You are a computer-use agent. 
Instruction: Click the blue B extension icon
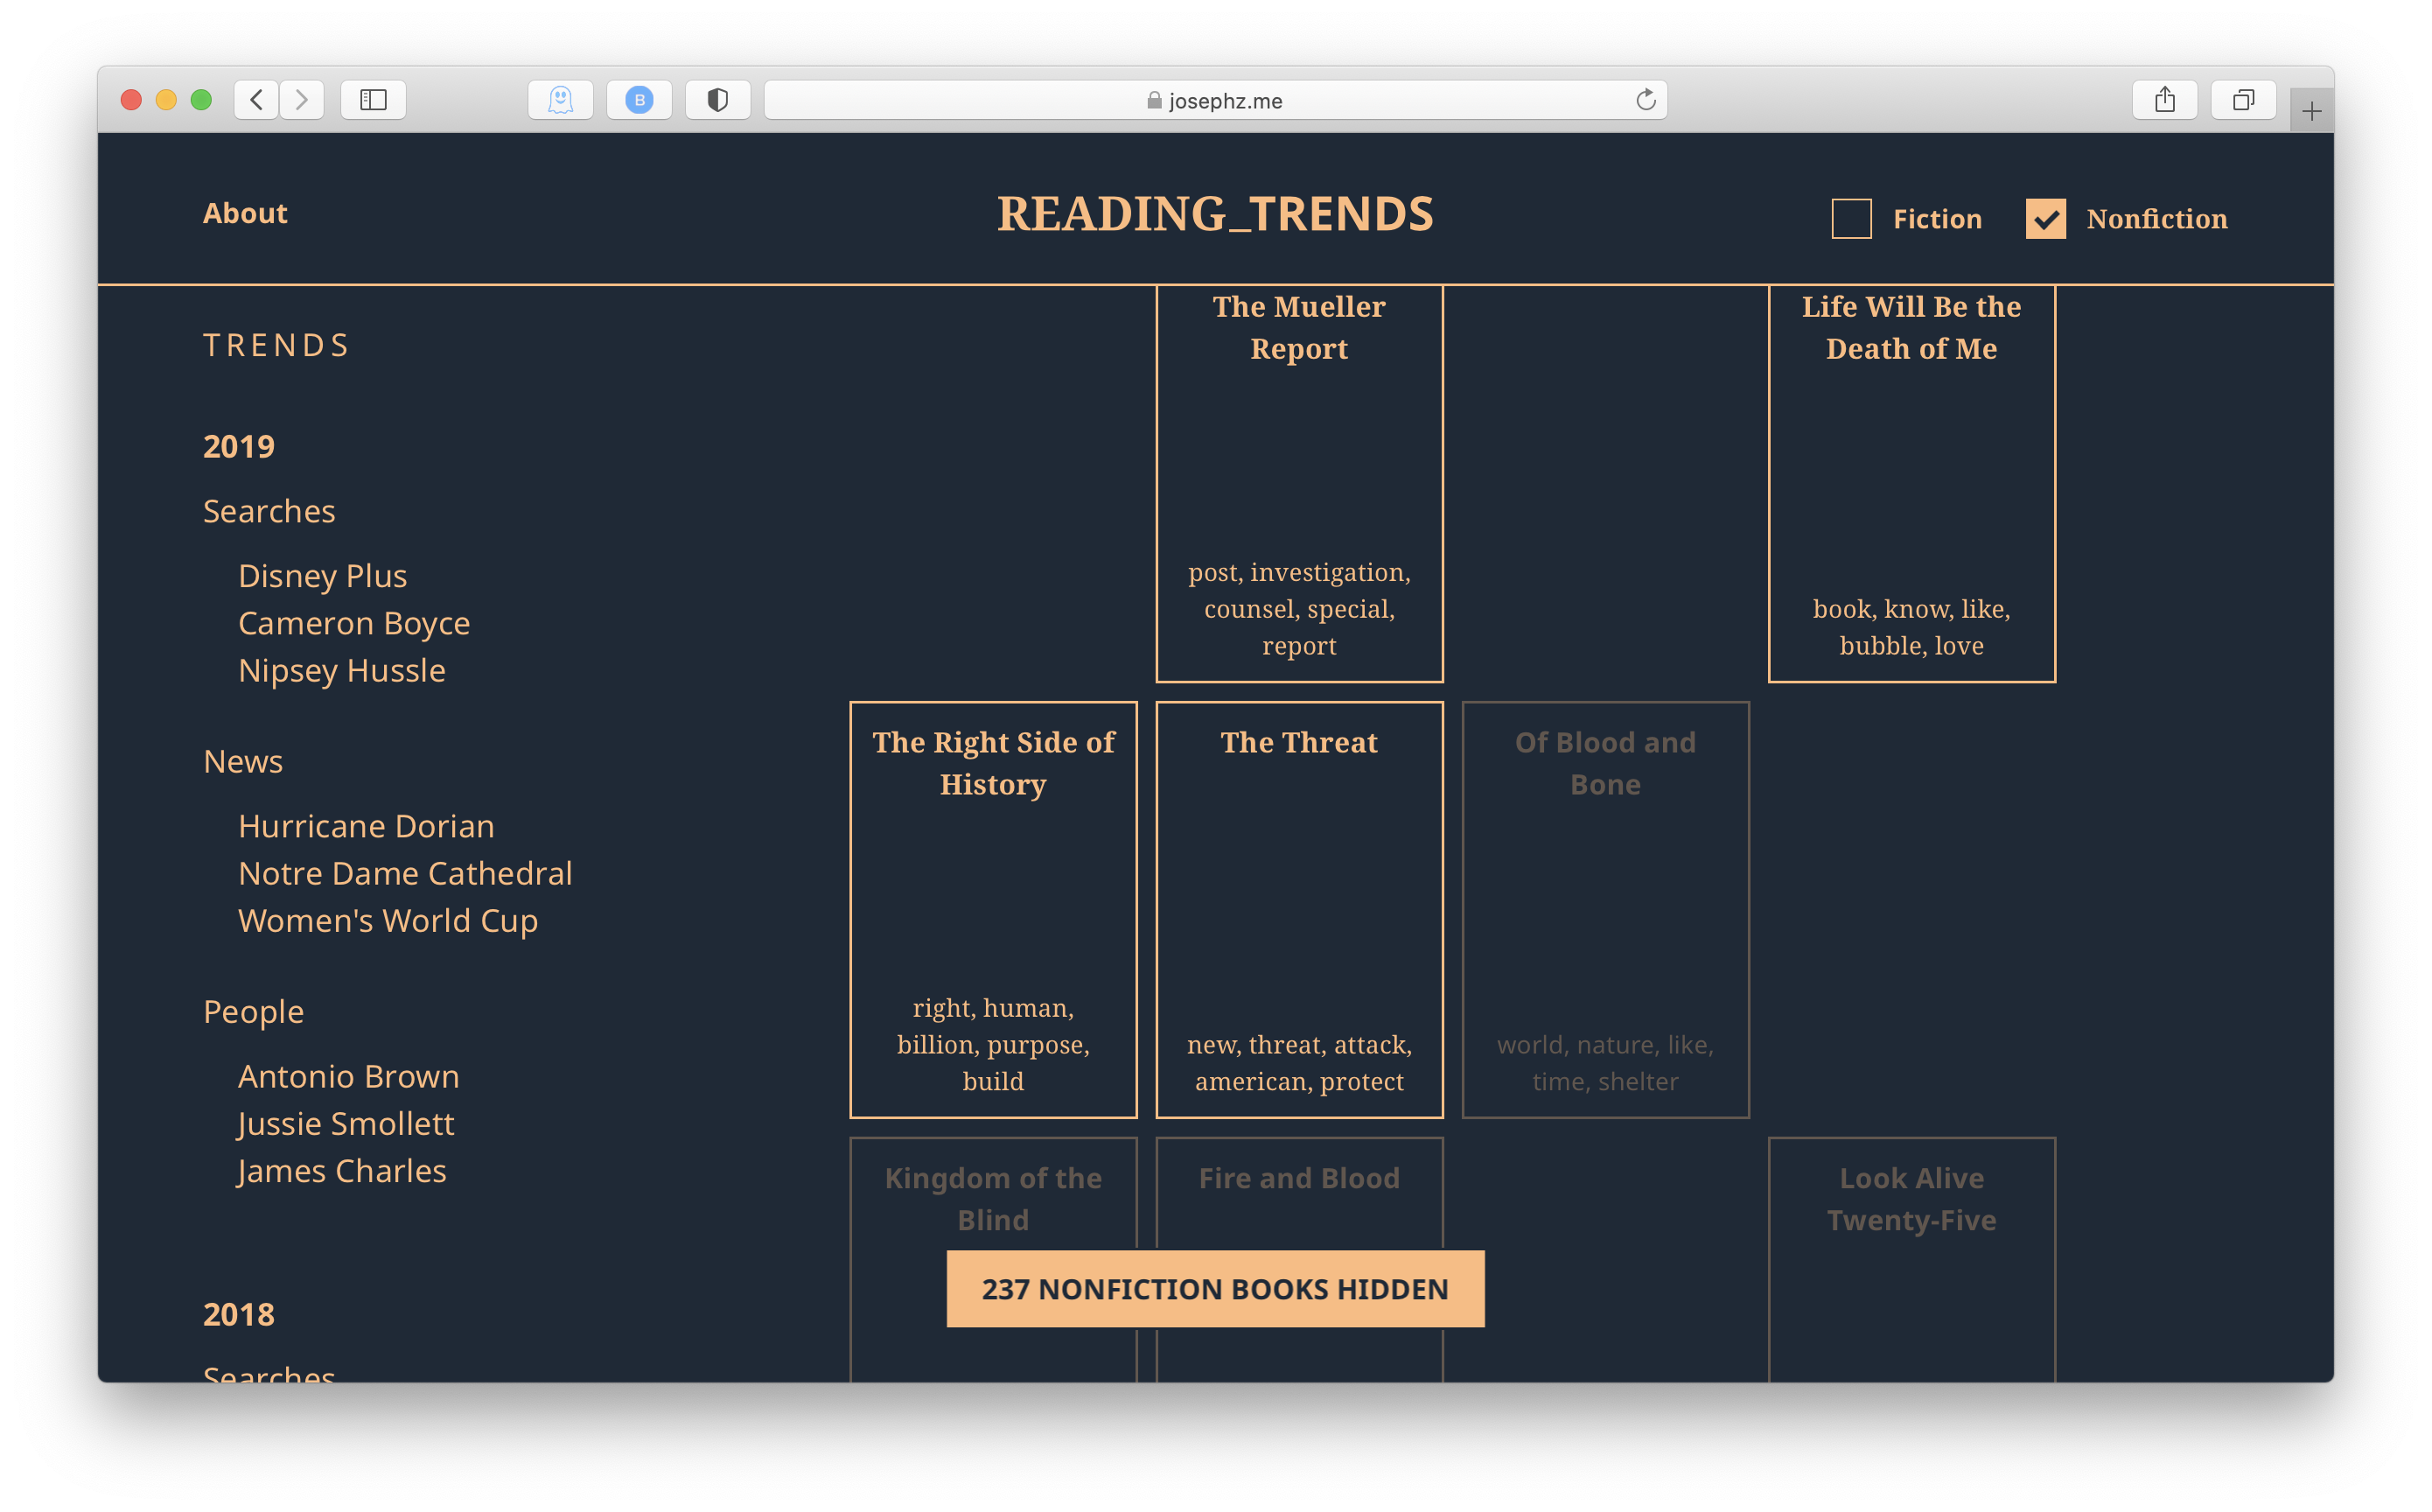[x=639, y=100]
